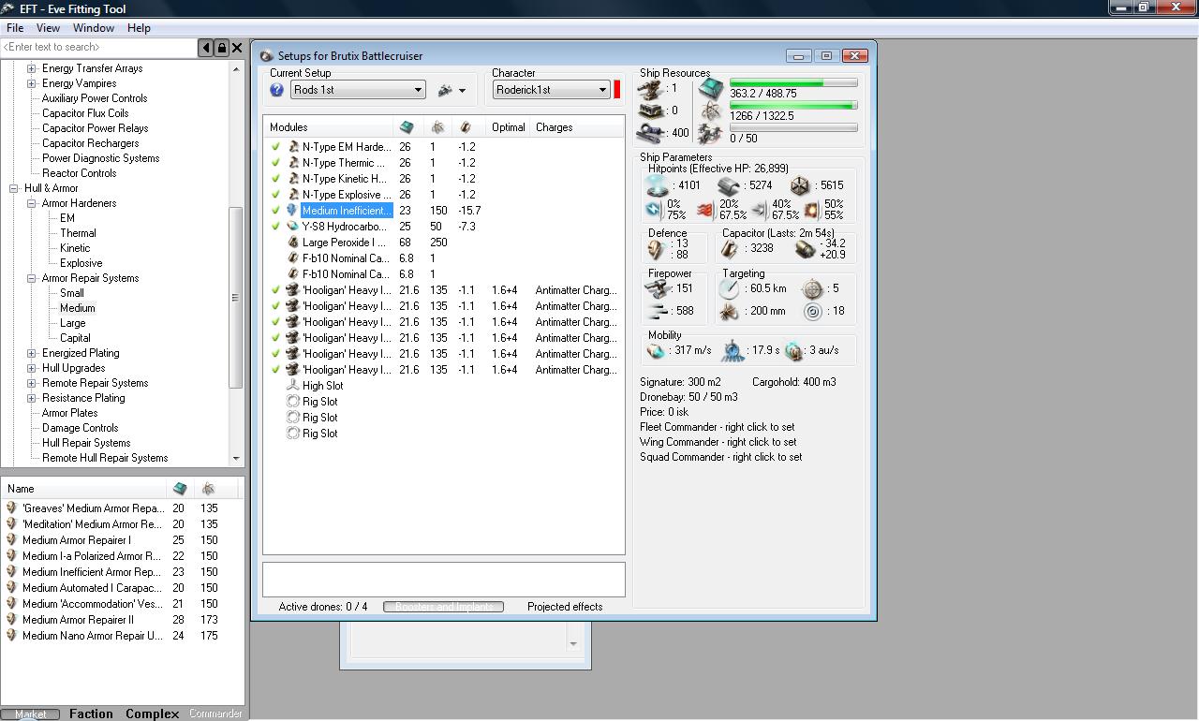Switch to the Faction tab
Screen dimensions: 1199x721
(x=91, y=714)
